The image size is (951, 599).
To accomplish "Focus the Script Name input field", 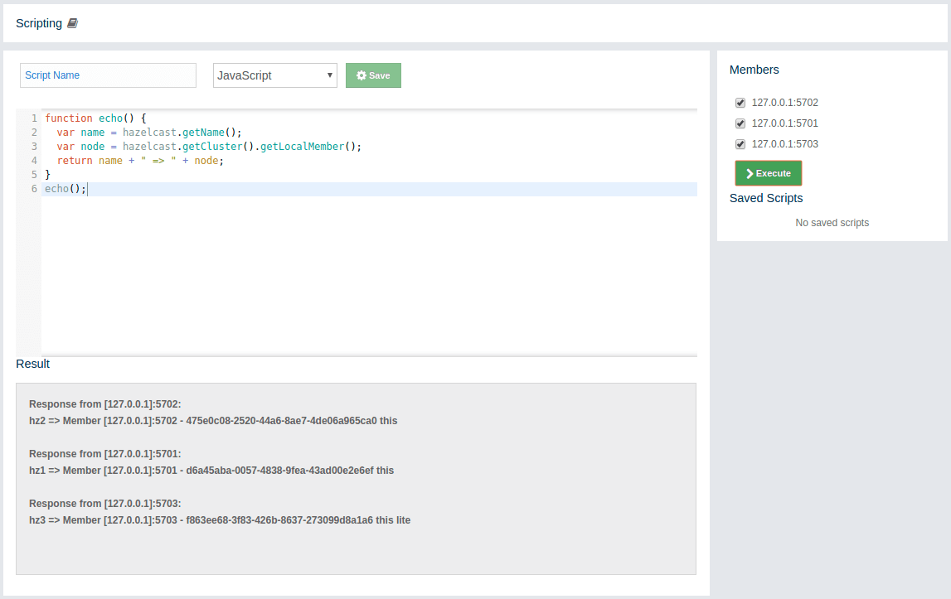I will [108, 75].
